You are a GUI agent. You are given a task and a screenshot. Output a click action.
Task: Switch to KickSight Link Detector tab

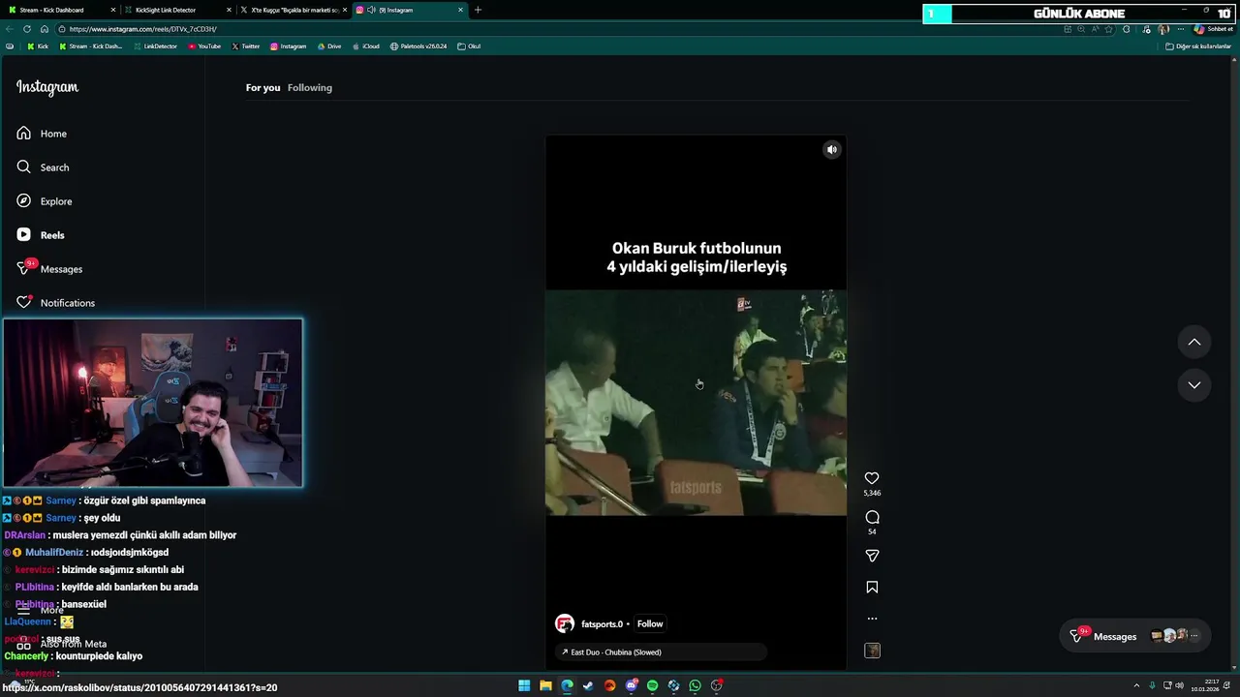click(x=176, y=10)
